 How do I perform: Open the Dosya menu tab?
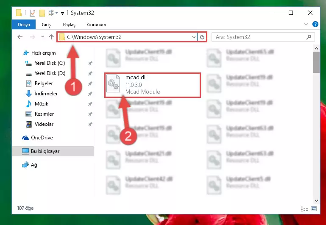point(24,25)
